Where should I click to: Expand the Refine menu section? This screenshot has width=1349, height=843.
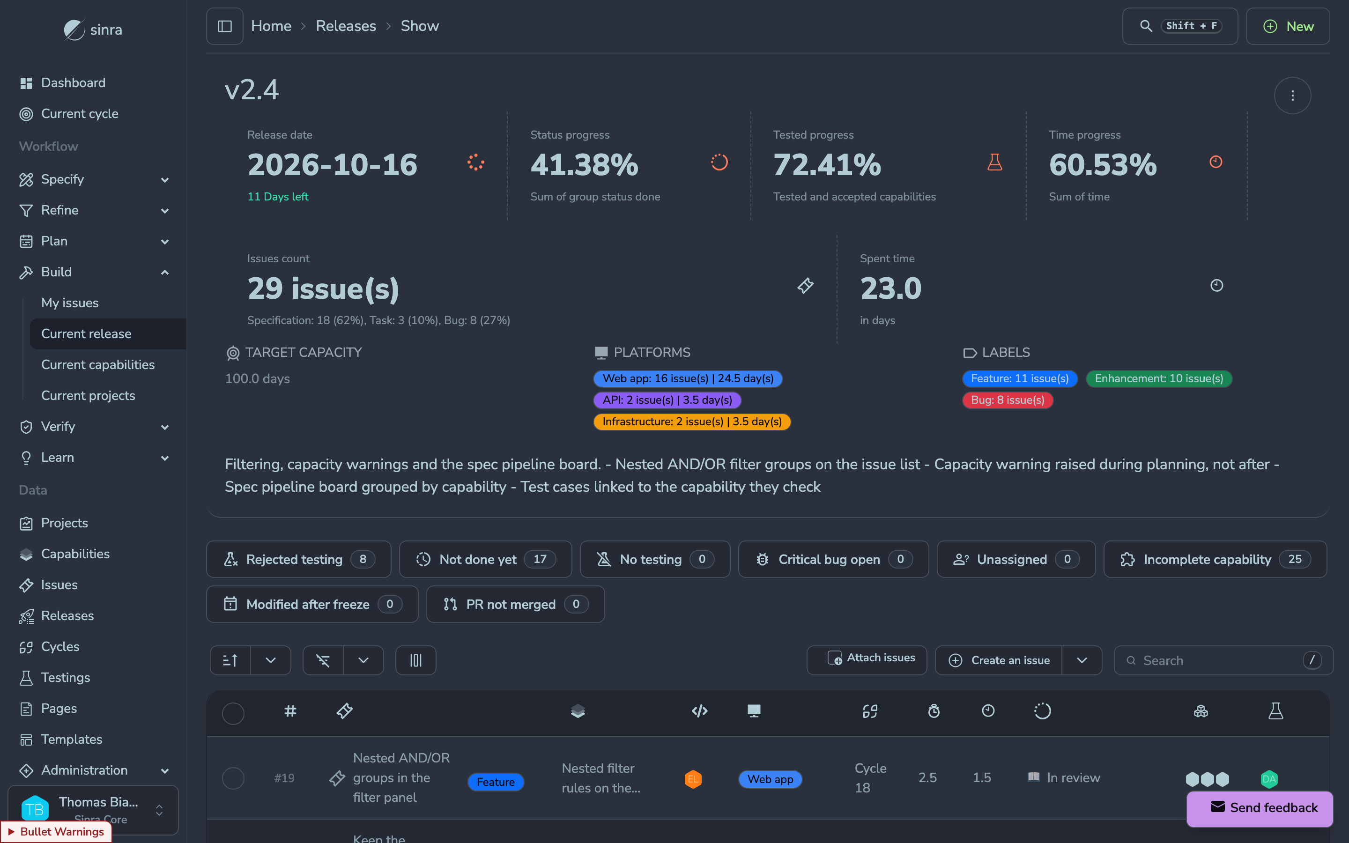94,210
